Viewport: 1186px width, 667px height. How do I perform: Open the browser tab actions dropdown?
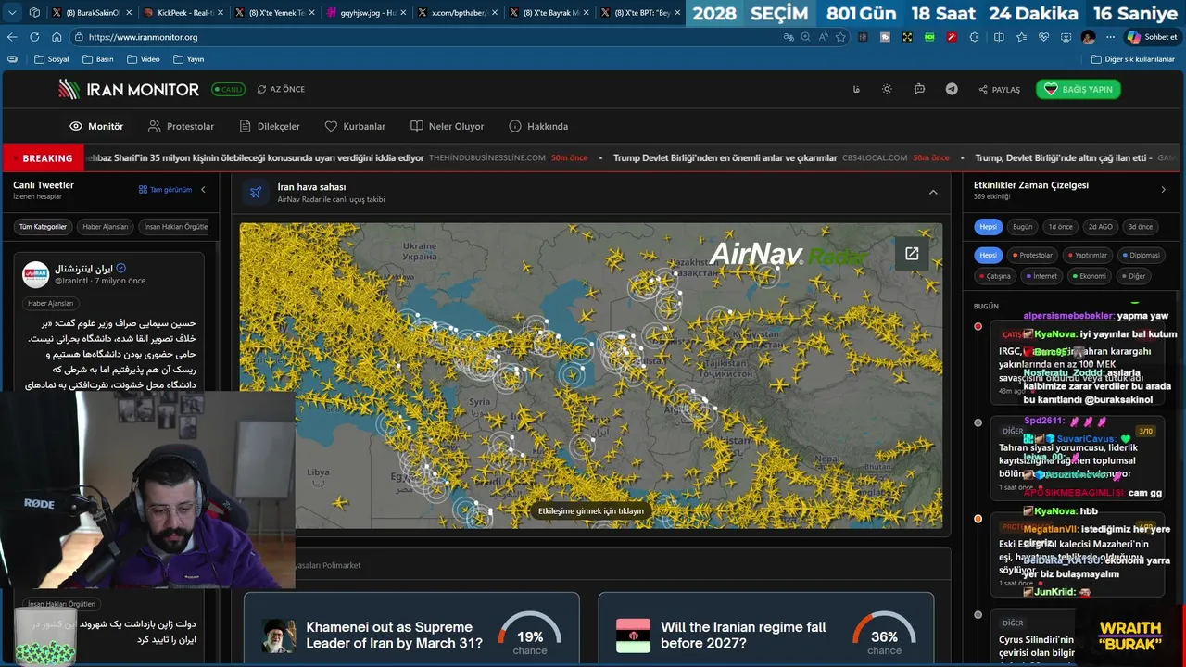pyautogui.click(x=12, y=13)
